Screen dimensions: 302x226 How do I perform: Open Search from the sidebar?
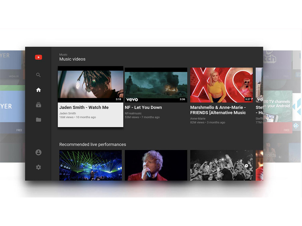(x=38, y=75)
